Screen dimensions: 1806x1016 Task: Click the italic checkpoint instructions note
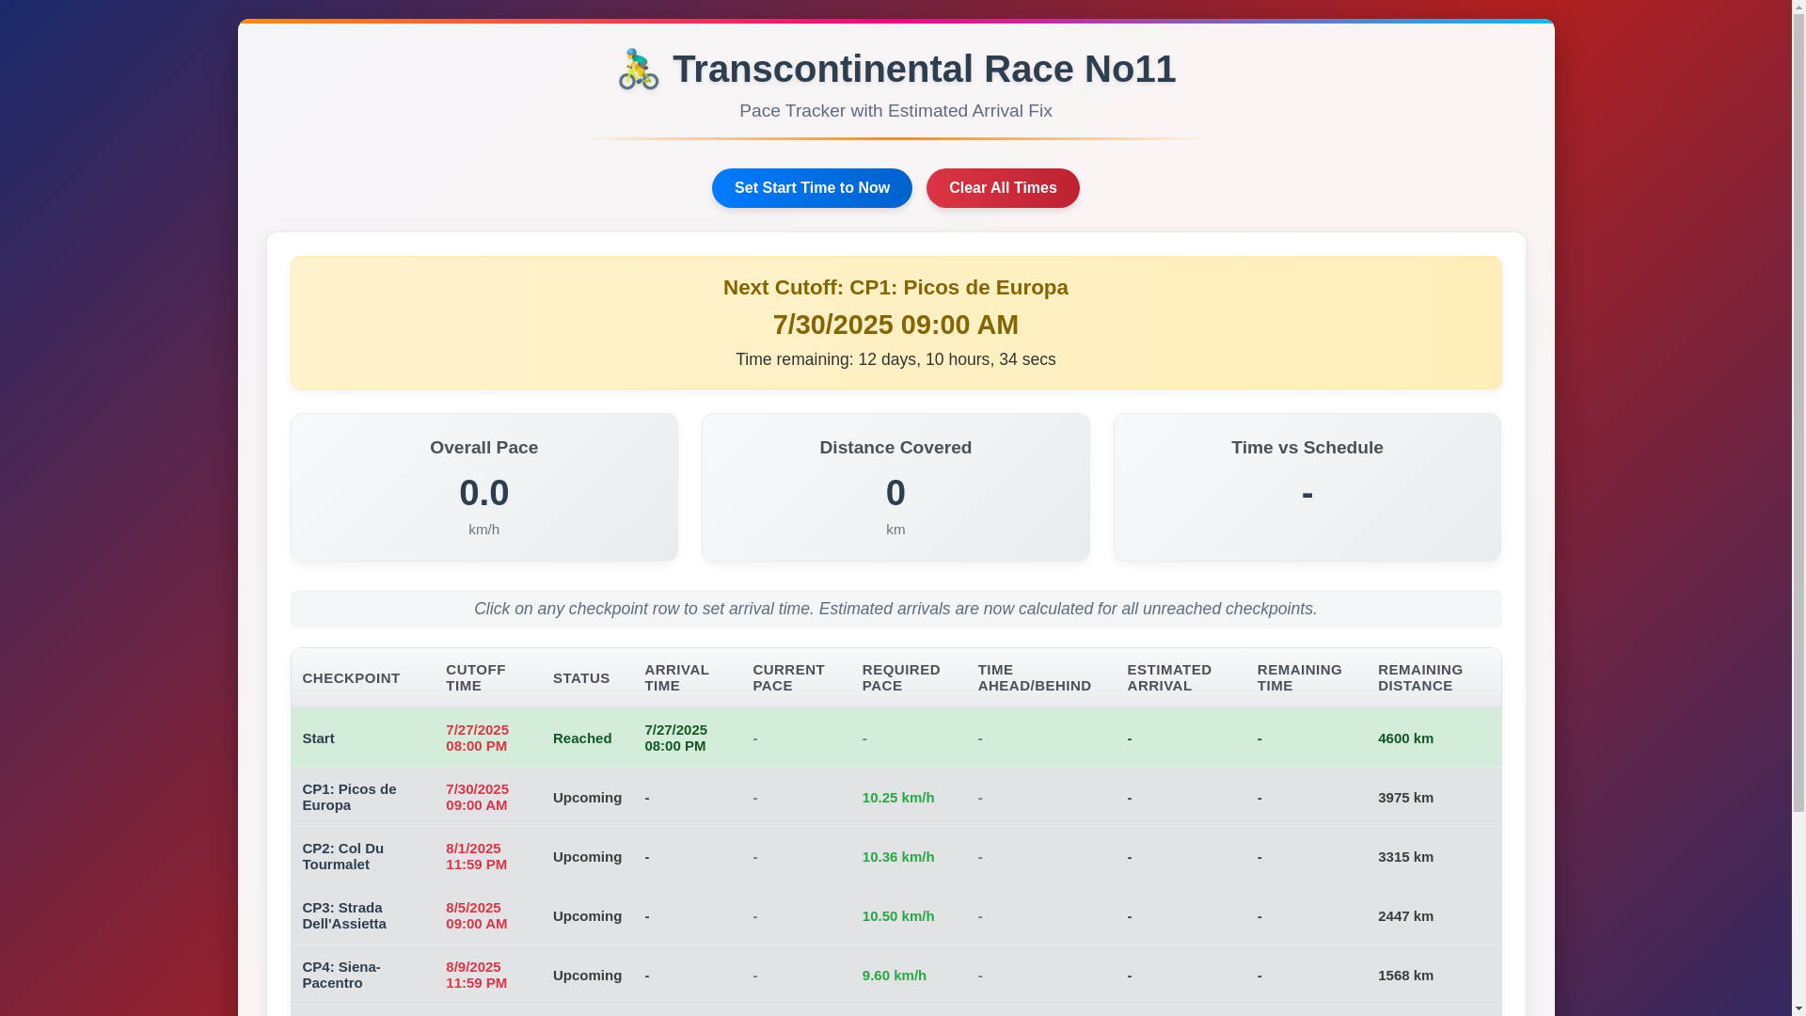pos(895,609)
